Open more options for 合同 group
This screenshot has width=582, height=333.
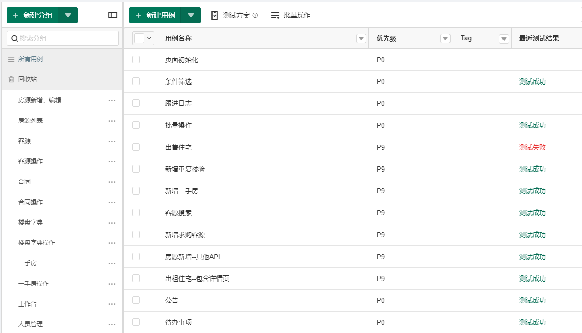click(112, 182)
